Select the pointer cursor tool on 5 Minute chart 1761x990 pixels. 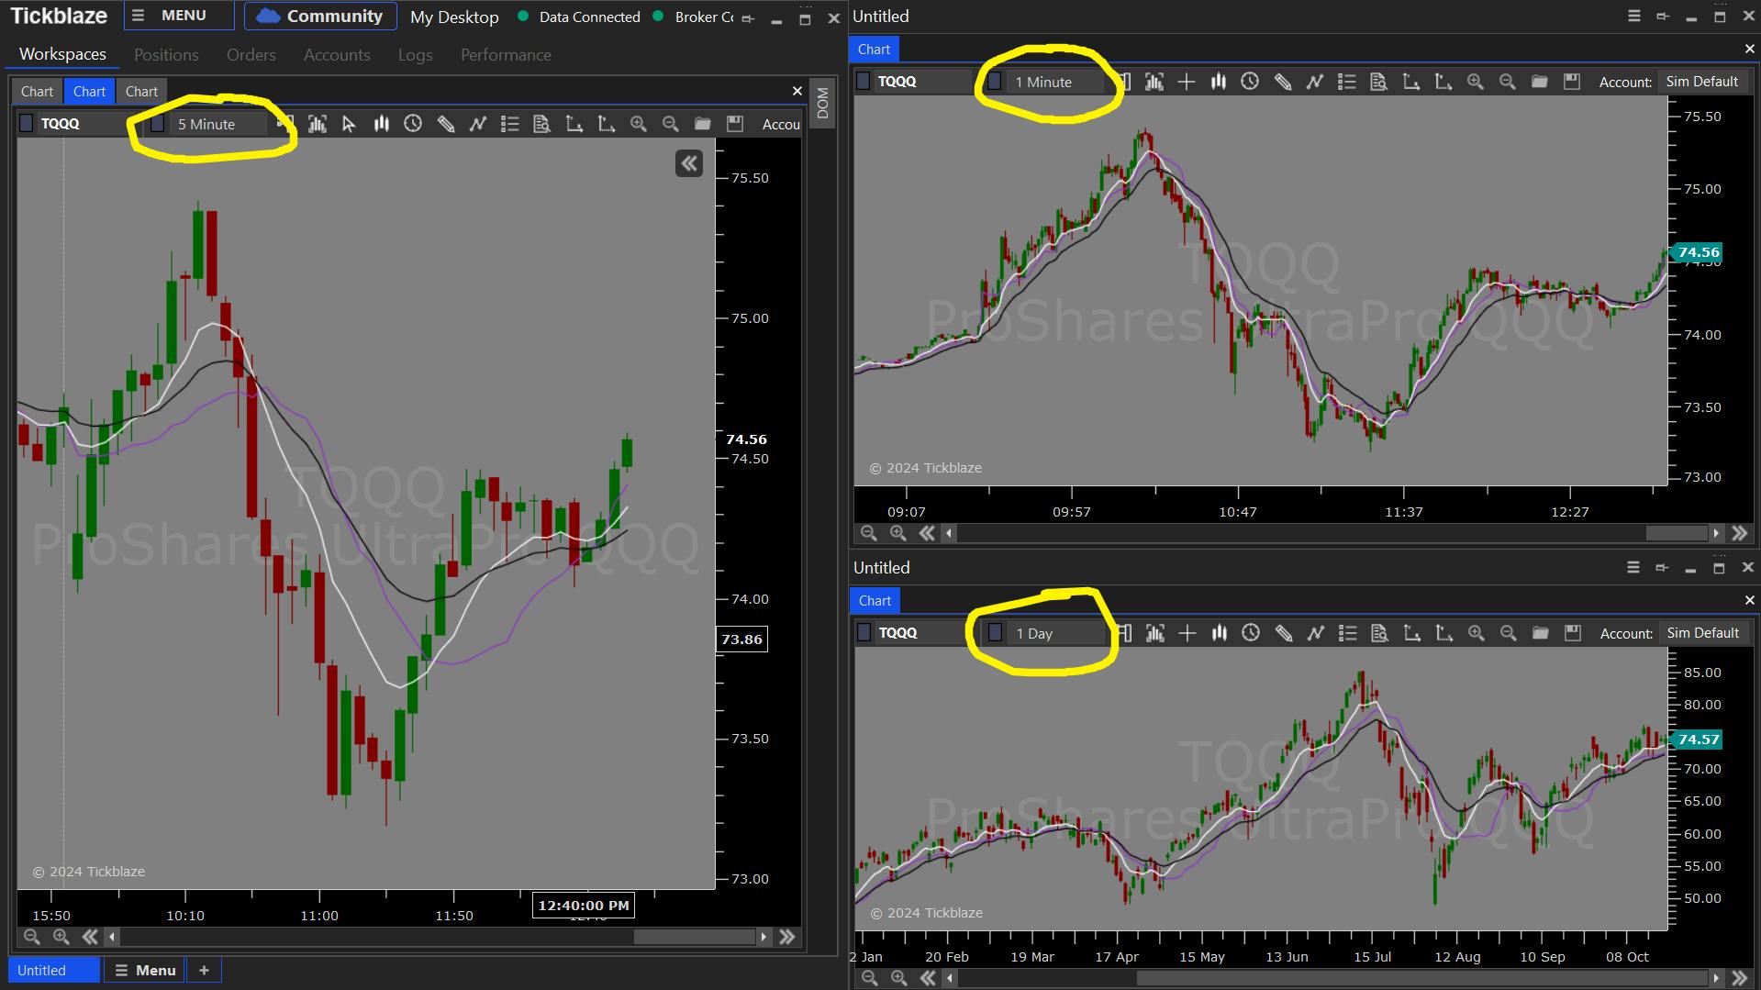[x=349, y=124]
